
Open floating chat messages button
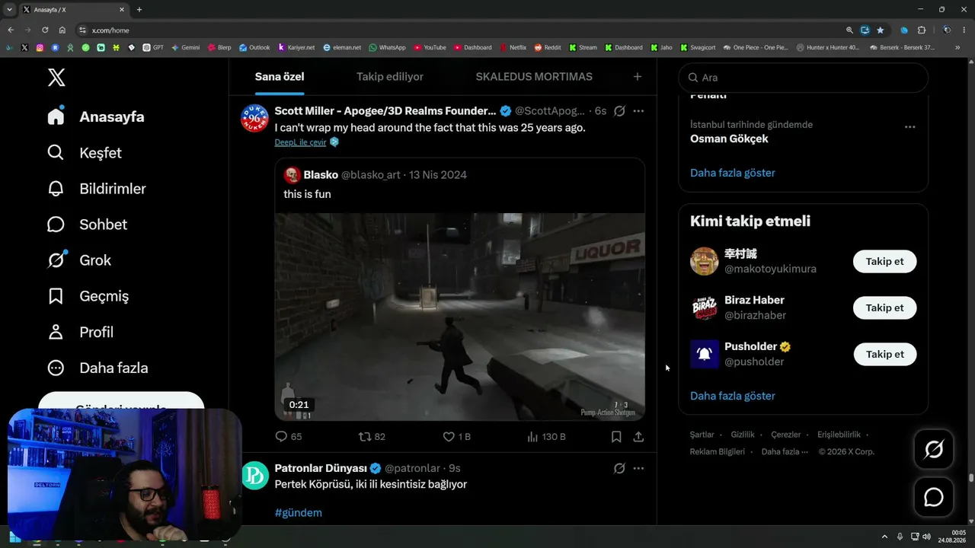[934, 497]
